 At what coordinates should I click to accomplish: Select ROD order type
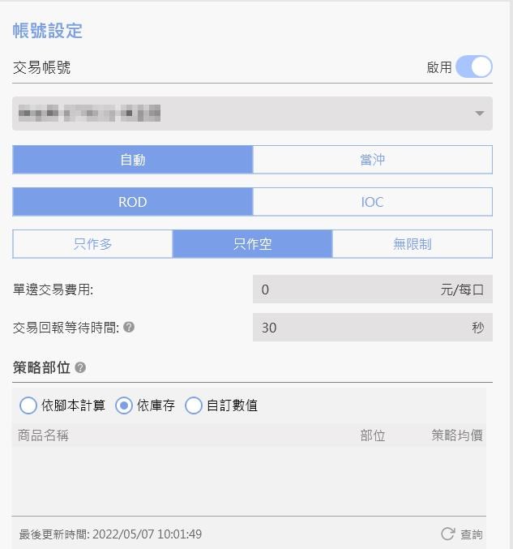(133, 202)
